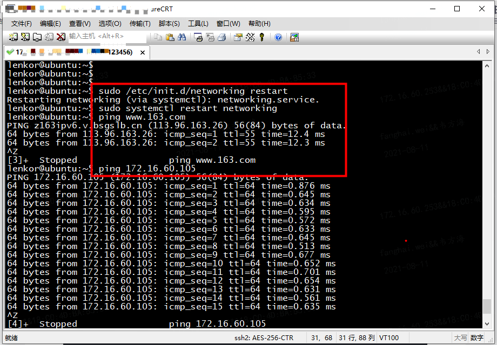Click the SecureFX lock icon

tap(294, 37)
